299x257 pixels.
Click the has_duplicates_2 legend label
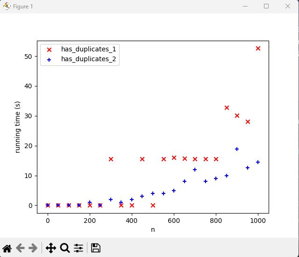click(x=89, y=59)
